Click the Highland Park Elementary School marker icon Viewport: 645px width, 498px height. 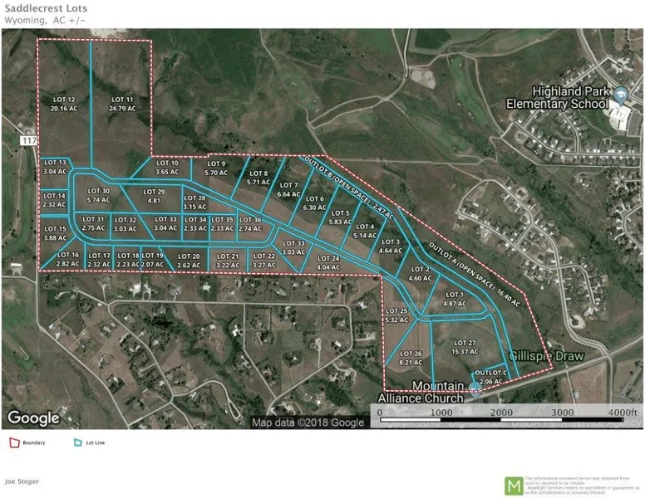click(620, 92)
